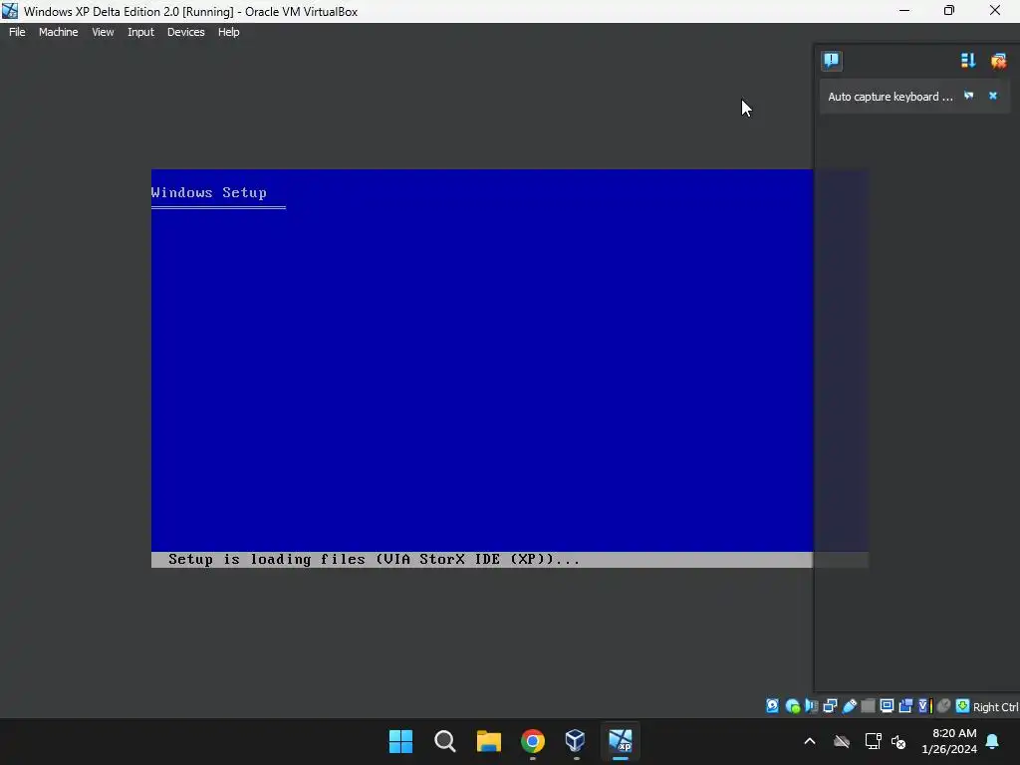Open the View menu
Image resolution: width=1020 pixels, height=765 pixels.
103,32
